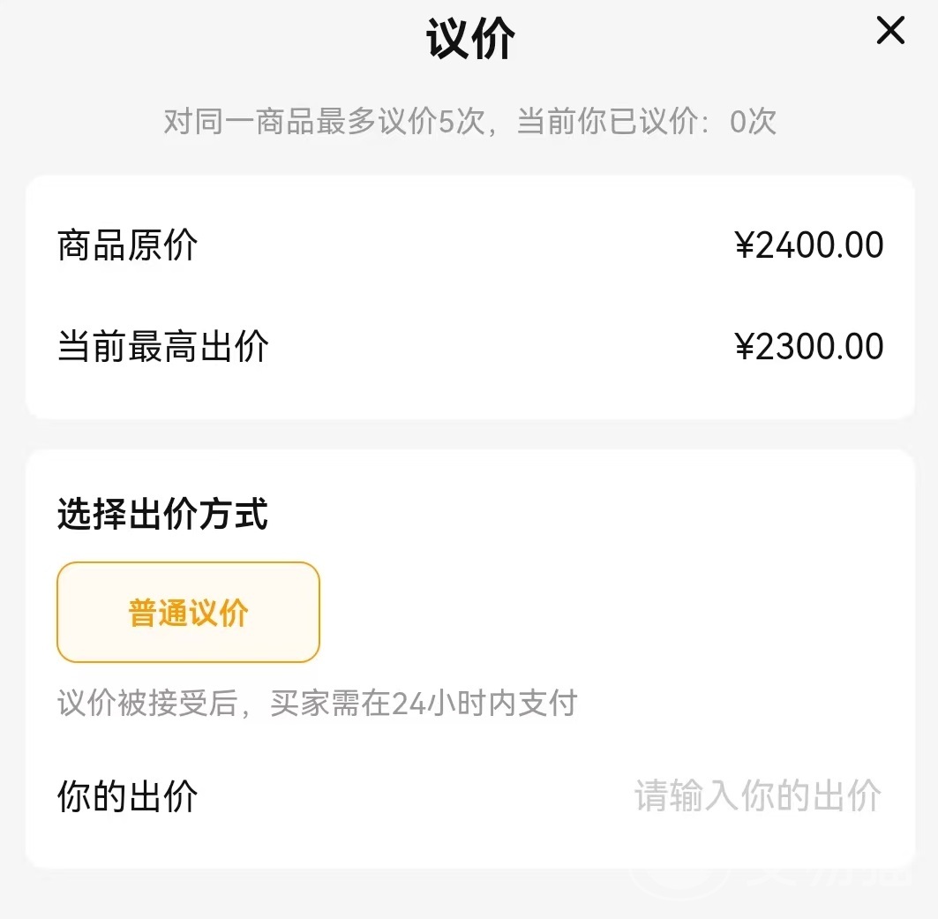
Task: Tap the yen symbol before 2300.00
Action: [745, 347]
